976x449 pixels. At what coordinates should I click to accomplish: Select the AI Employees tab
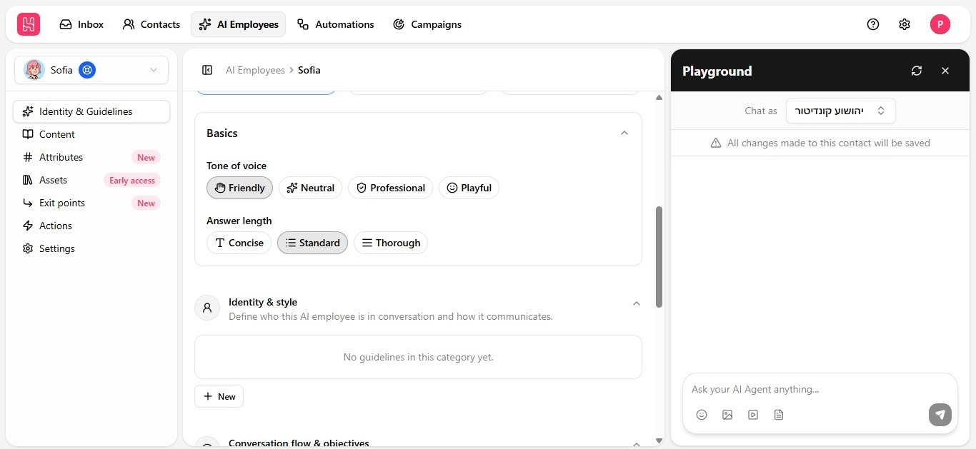click(x=238, y=24)
